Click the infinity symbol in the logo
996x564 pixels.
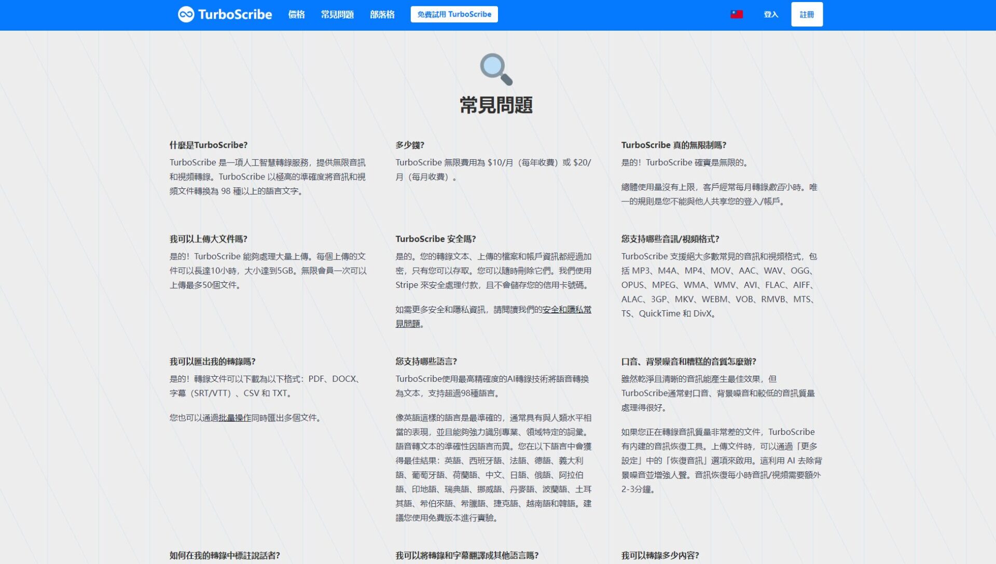[185, 14]
